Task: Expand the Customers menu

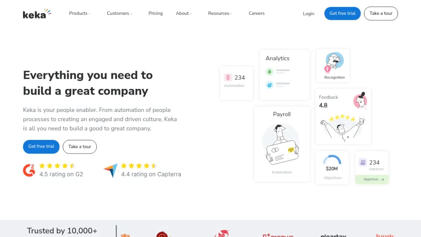Action: point(119,13)
